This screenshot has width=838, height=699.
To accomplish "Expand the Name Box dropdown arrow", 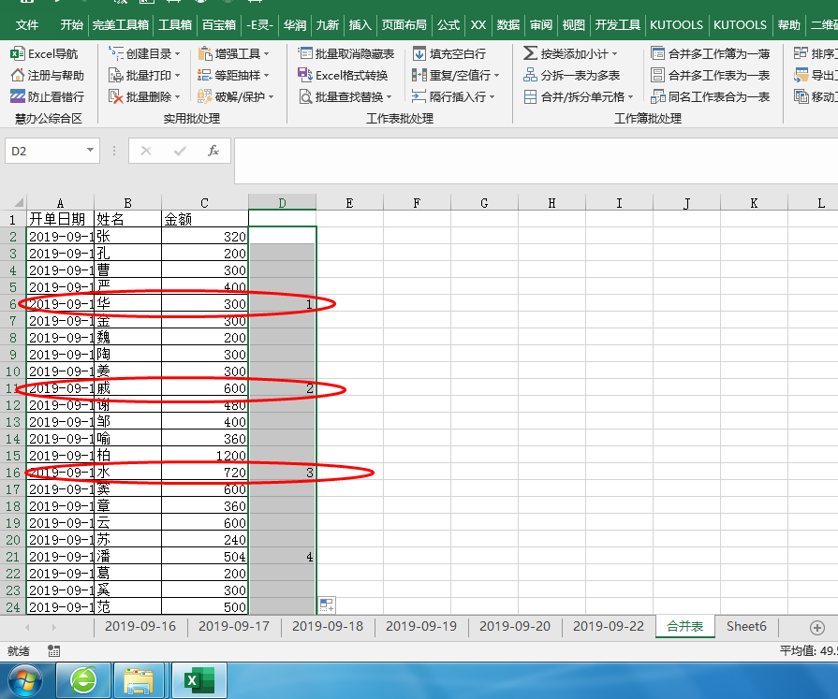I will tap(90, 151).
